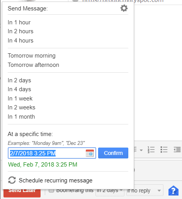Select the numbered list formatting icon
Screen dimensions: 182x199
click(x=151, y=150)
